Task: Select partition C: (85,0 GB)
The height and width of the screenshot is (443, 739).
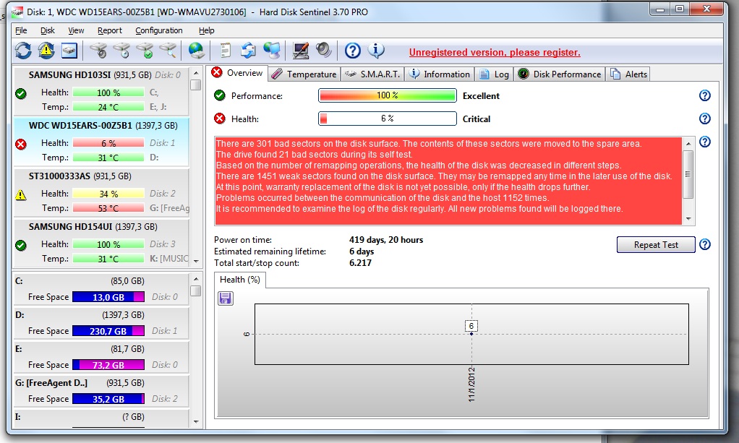Action: [101, 289]
